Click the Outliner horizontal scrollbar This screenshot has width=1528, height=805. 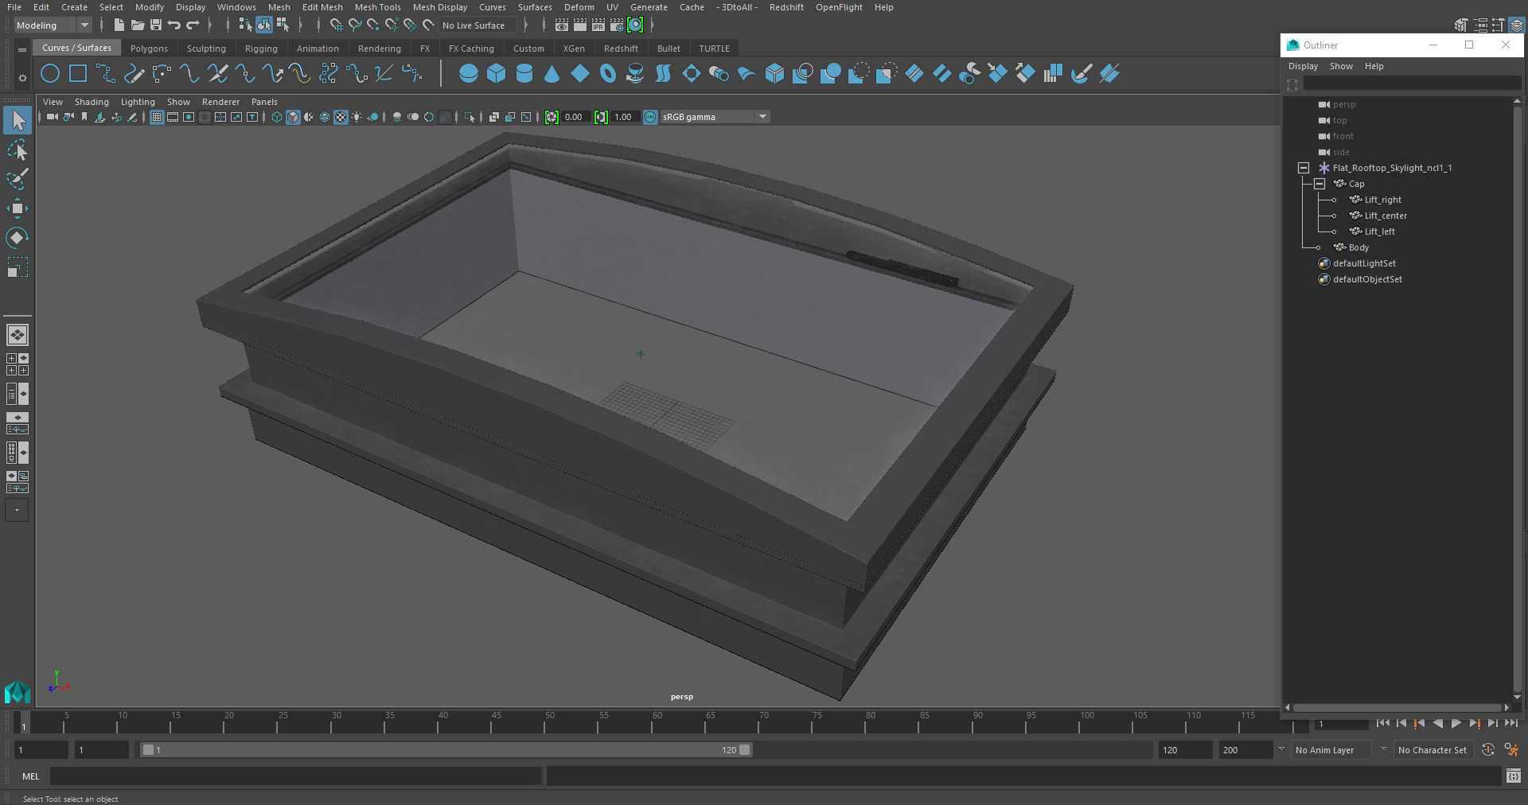pos(1397,707)
